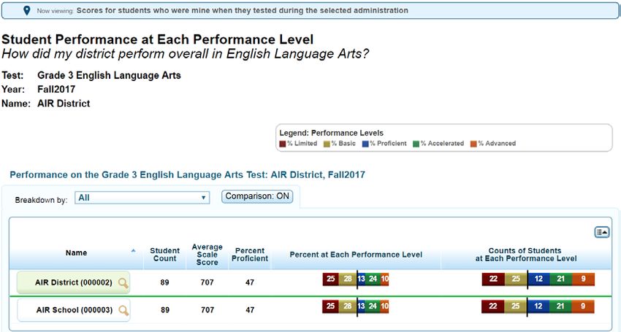
Task: Click the % Advanced orange legend swatch
Action: (473, 144)
